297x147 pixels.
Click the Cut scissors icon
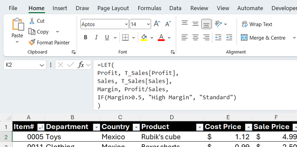click(x=32, y=21)
